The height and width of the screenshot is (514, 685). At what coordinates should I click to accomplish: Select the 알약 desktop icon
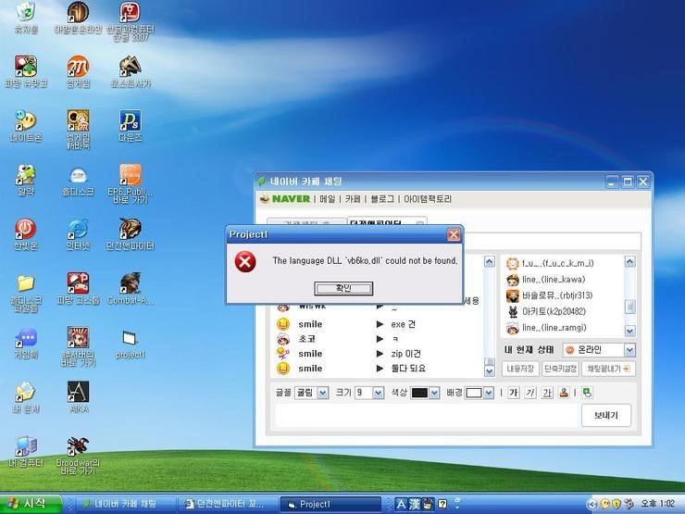click(x=26, y=180)
